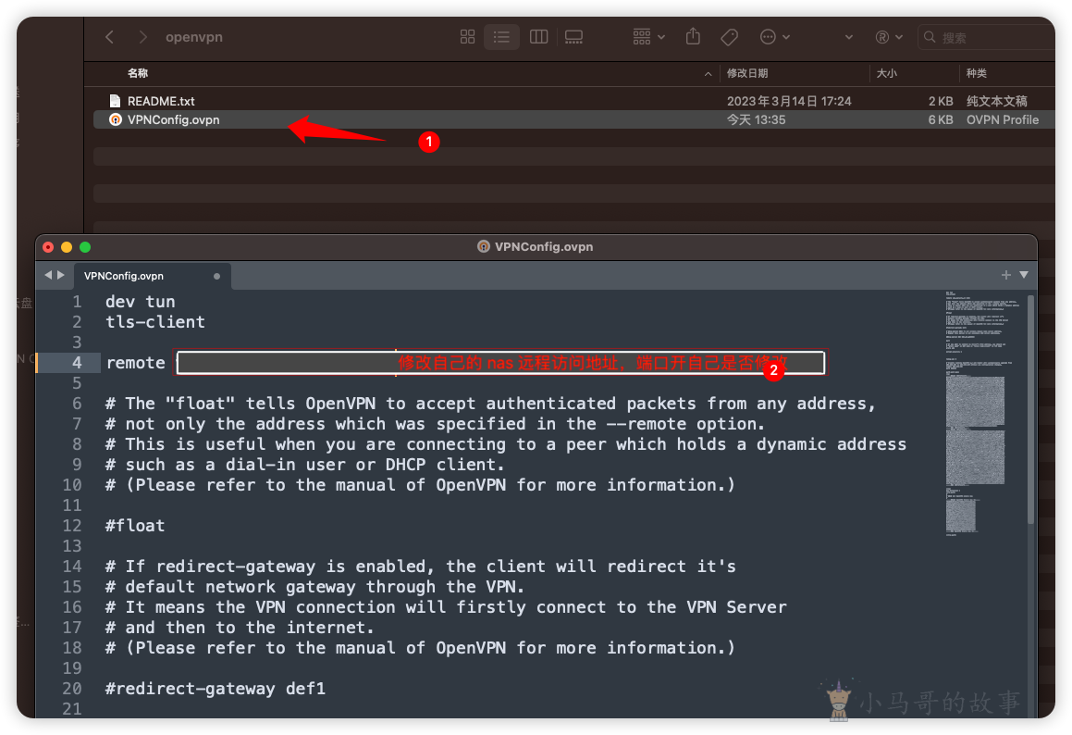
Task: Click line number 12 in the gutter
Action: tap(72, 526)
